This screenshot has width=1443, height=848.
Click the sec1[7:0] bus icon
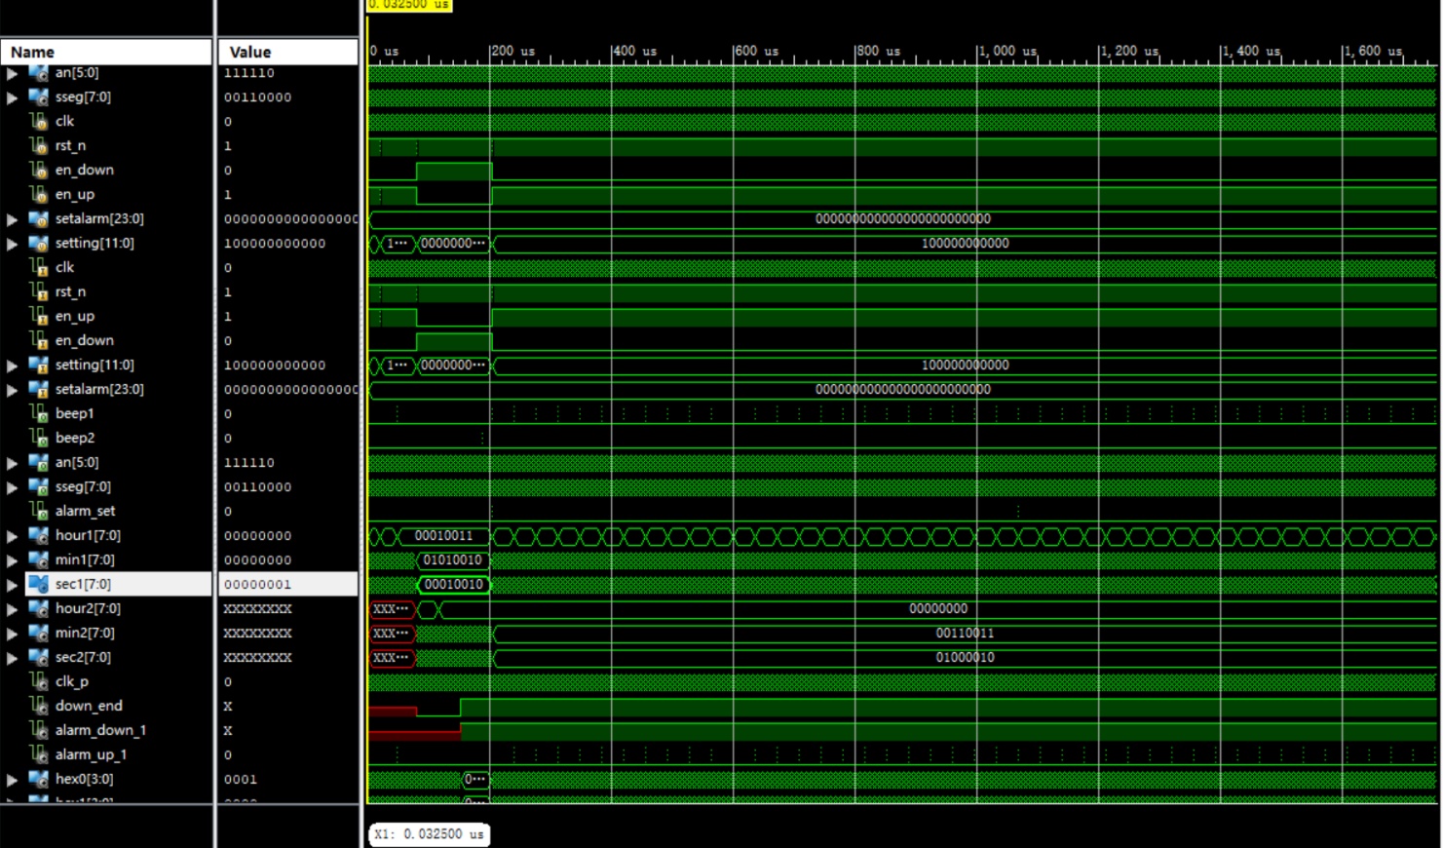39,584
